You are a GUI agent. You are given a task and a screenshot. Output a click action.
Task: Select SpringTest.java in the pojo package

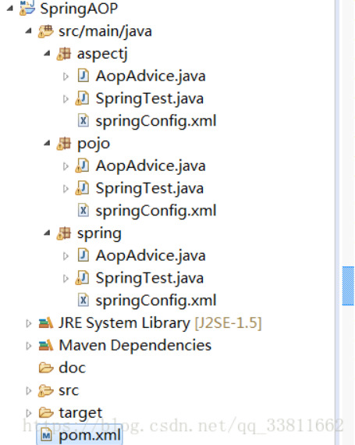(150, 188)
